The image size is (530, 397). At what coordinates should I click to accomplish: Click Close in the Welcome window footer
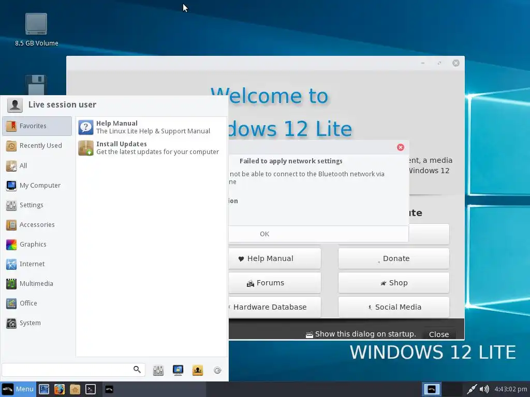pos(439,334)
